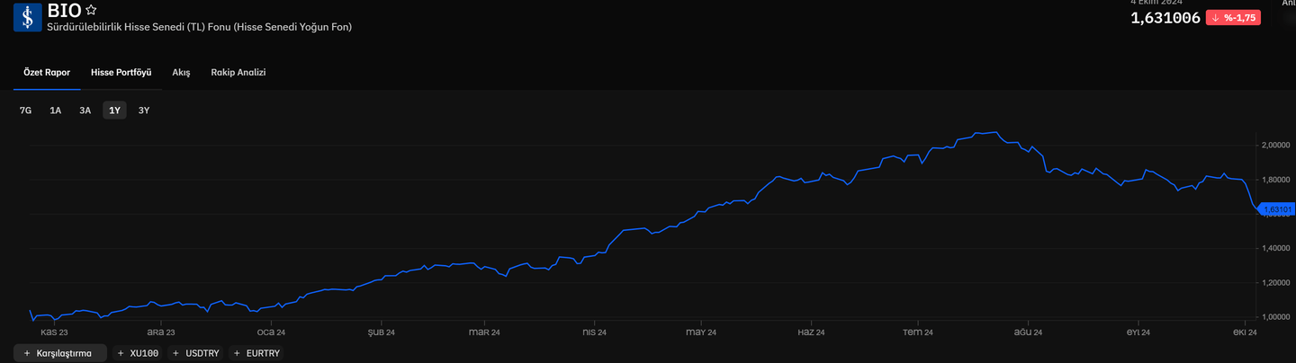Mark BIO as favorite with the star
The image size is (1296, 363).
click(91, 11)
